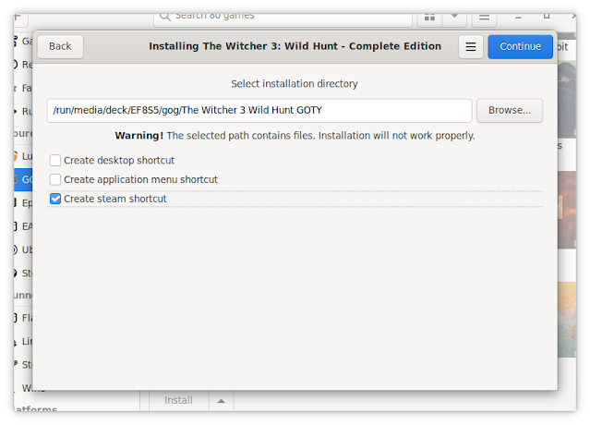Uncheck Create steam shortcut checkbox

55,199
